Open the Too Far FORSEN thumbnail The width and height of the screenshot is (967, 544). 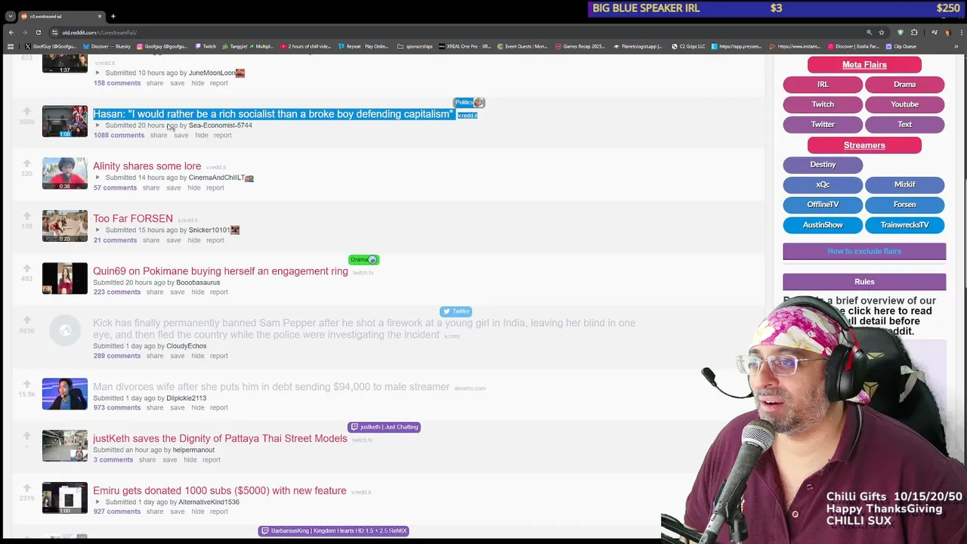coord(65,226)
